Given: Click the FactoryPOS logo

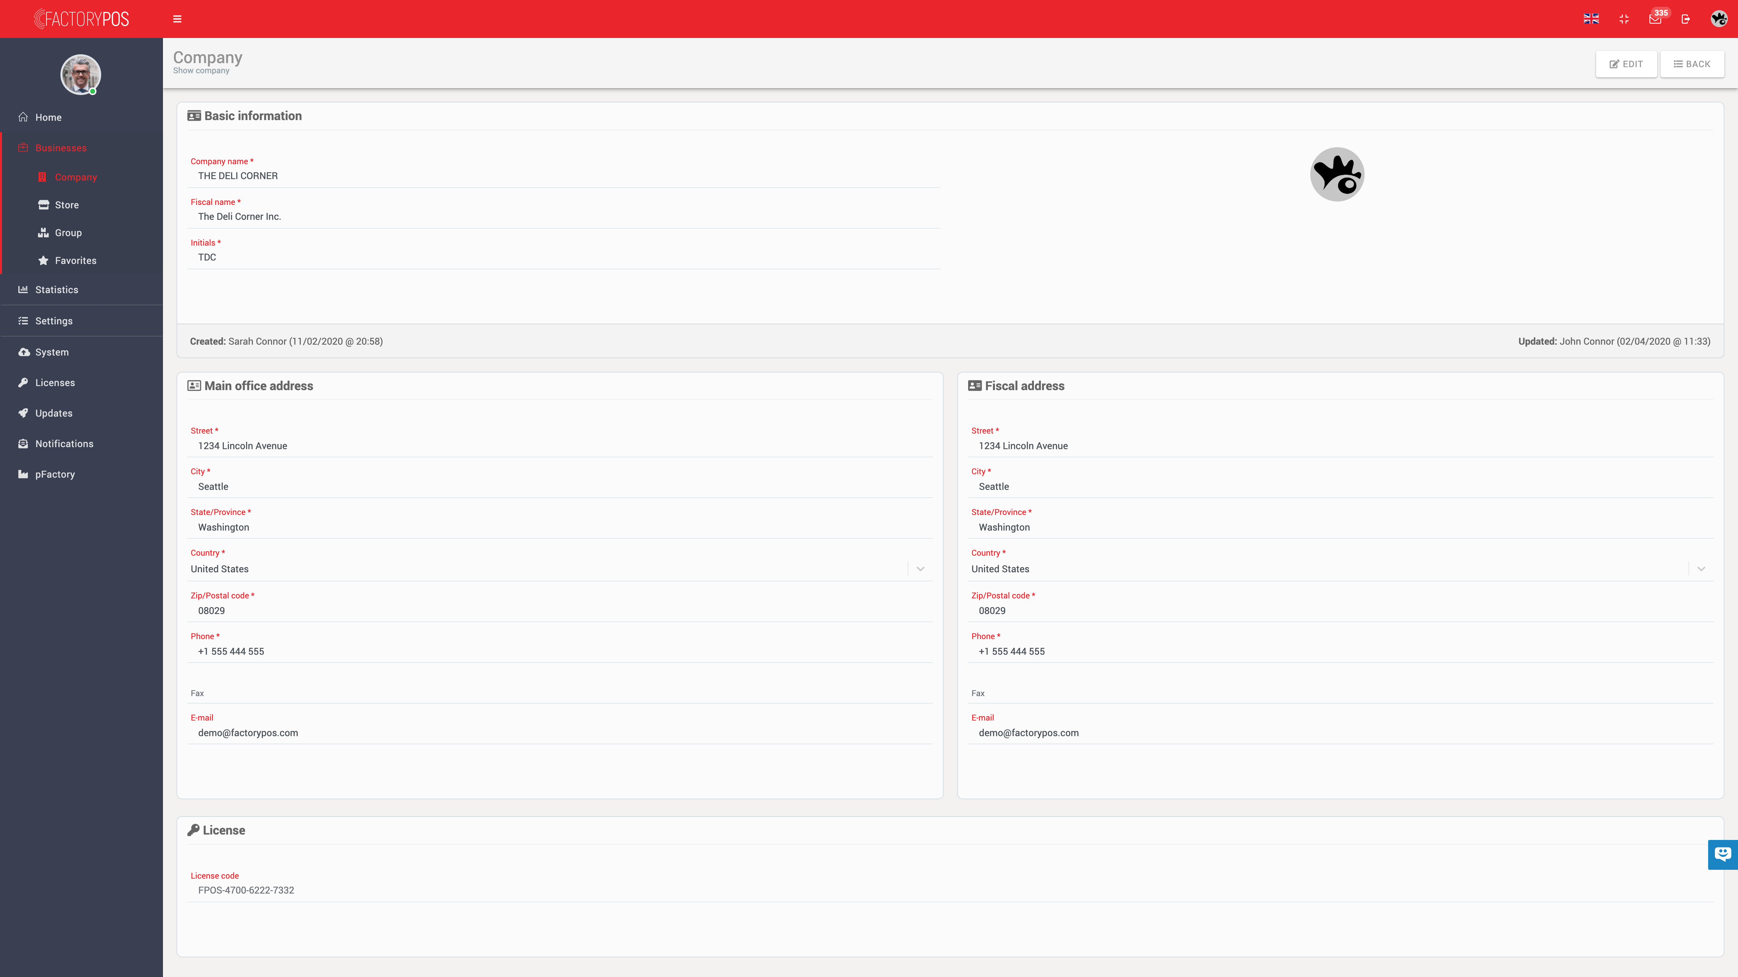Looking at the screenshot, I should tap(81, 19).
